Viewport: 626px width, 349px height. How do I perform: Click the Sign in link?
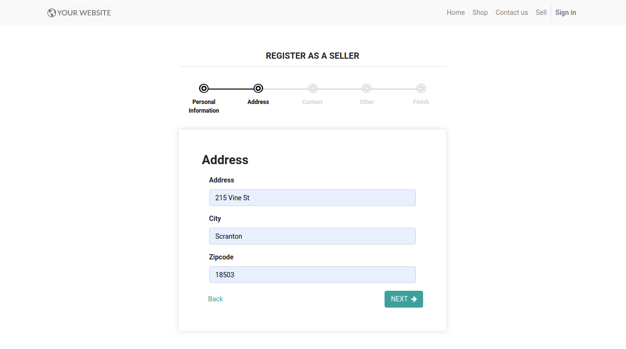coord(565,13)
